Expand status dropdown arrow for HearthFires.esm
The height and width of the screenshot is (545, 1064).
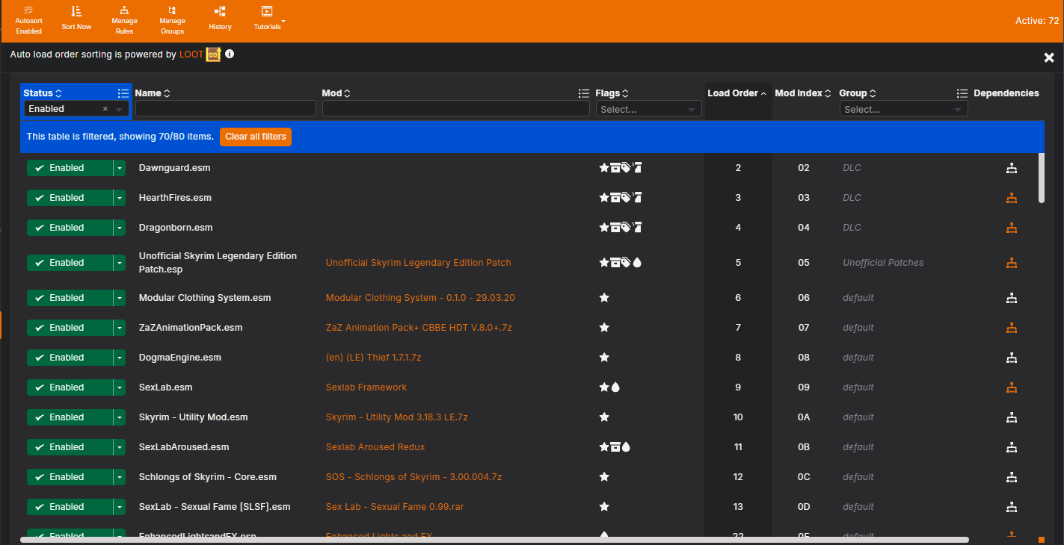(119, 198)
